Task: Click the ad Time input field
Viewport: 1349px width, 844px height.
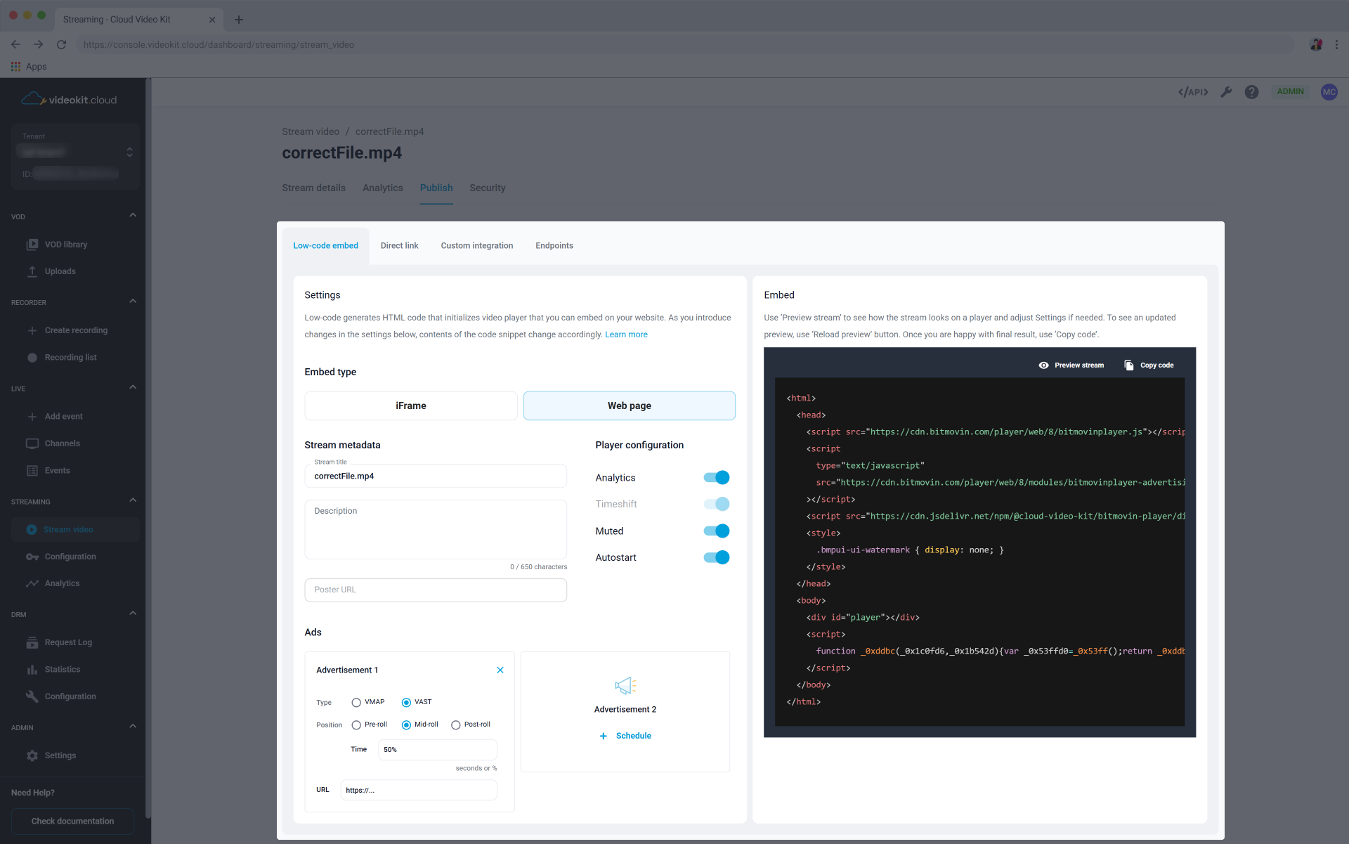Action: (437, 750)
